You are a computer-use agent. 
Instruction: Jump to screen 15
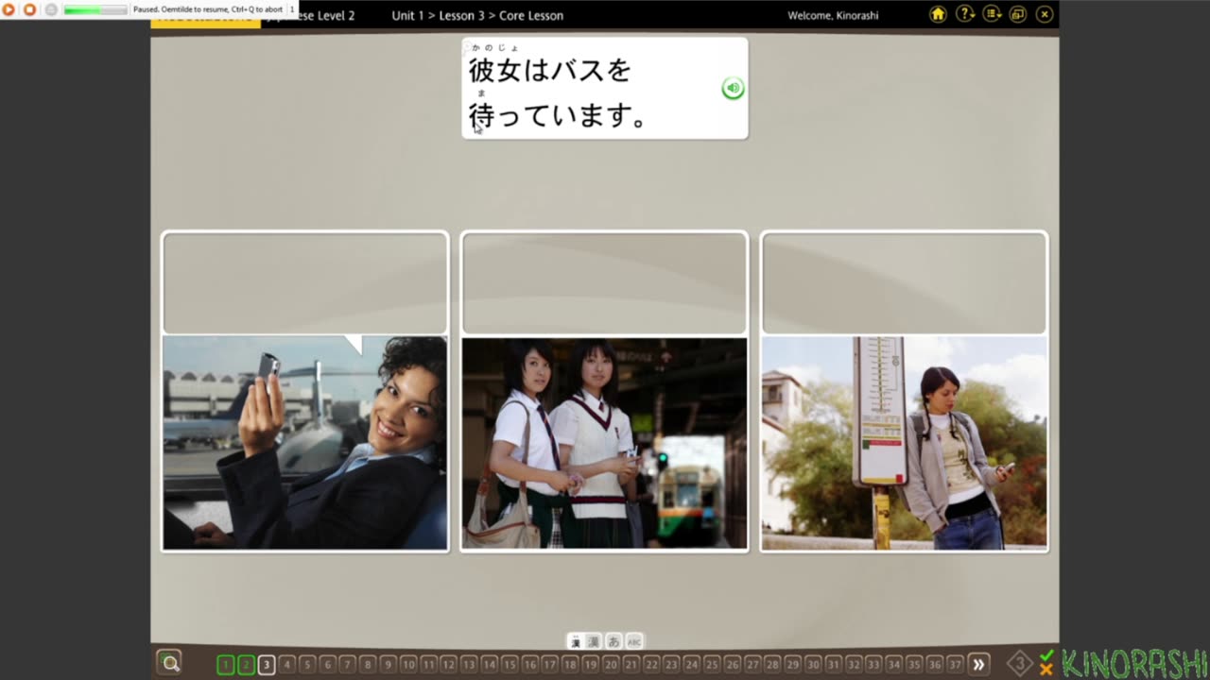pos(510,664)
